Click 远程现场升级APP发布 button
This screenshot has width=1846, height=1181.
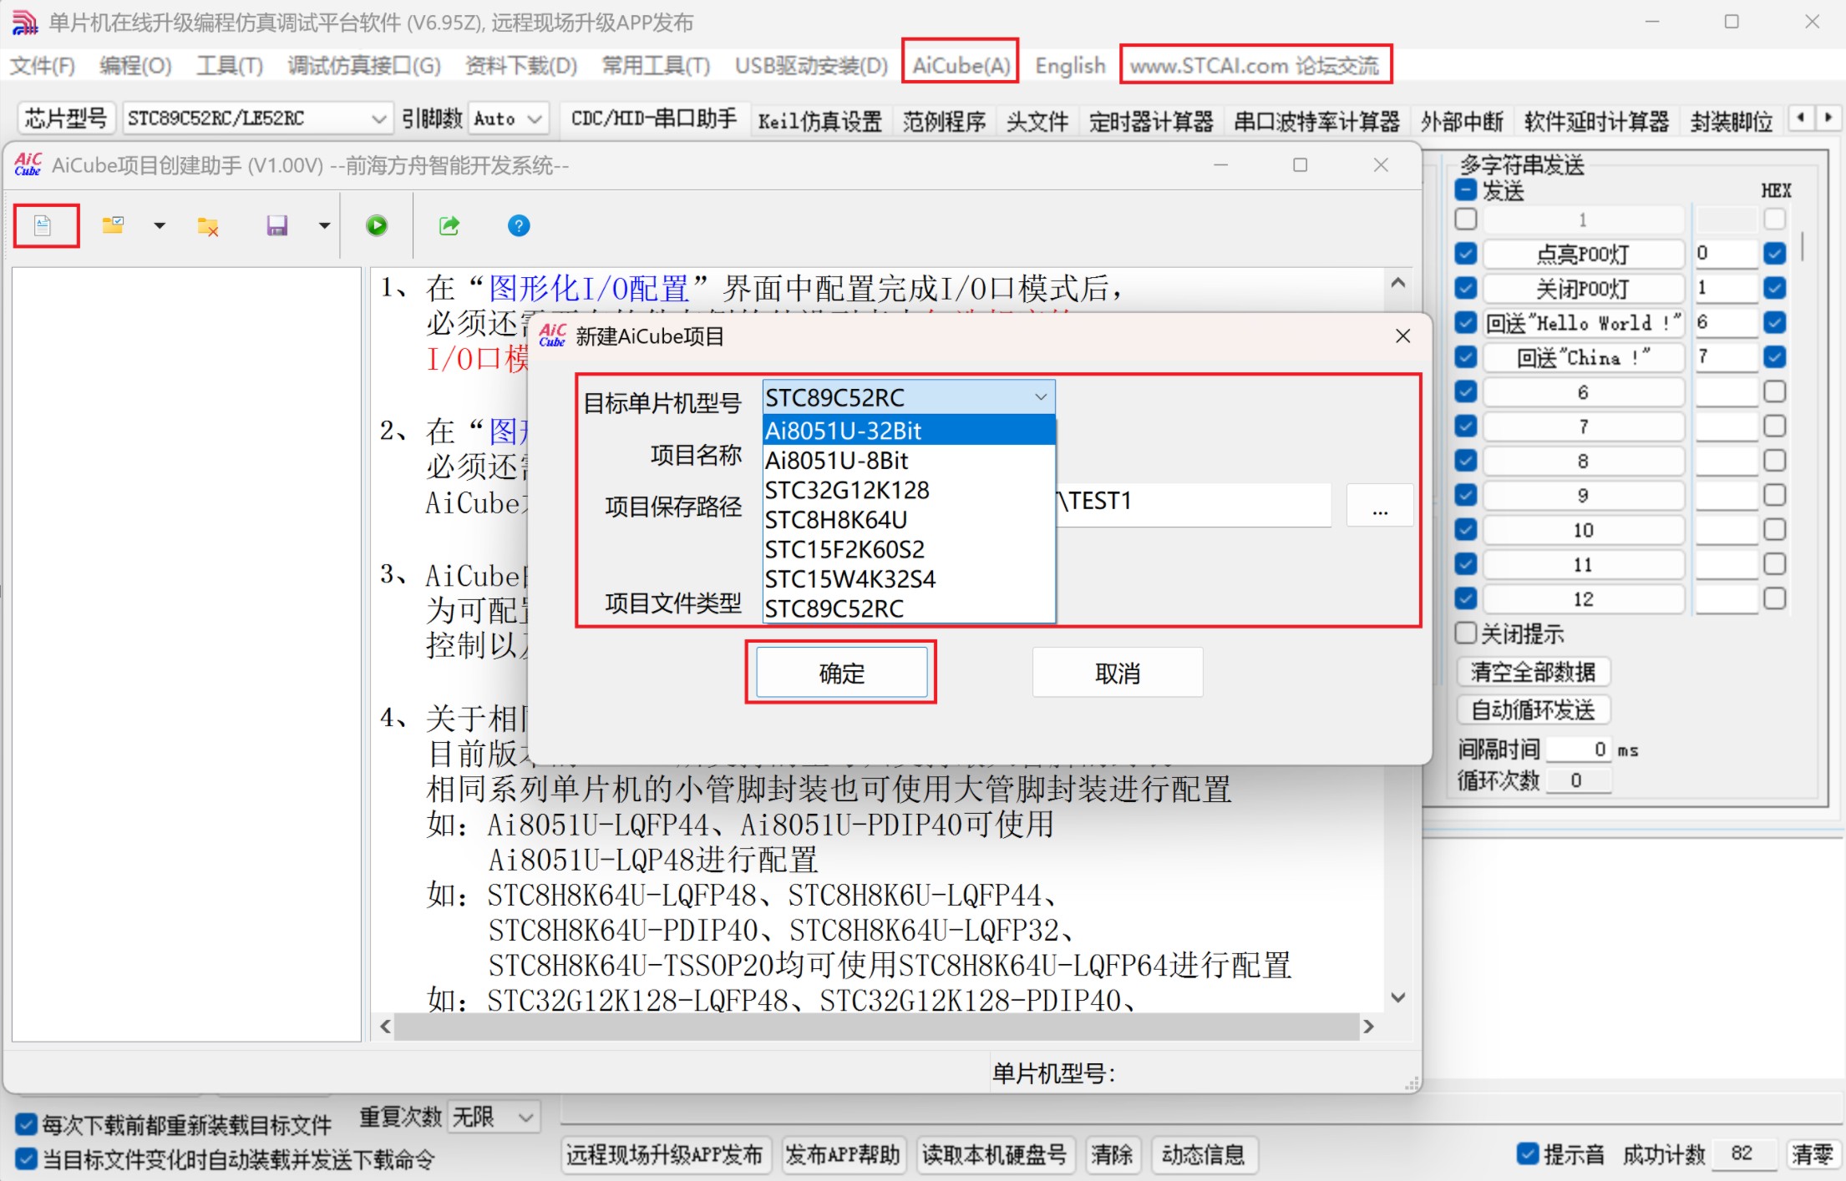(665, 1155)
